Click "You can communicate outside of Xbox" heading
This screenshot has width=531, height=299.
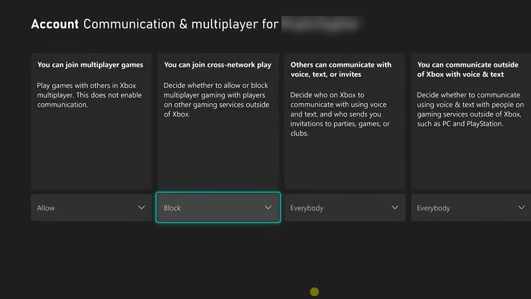click(x=468, y=69)
